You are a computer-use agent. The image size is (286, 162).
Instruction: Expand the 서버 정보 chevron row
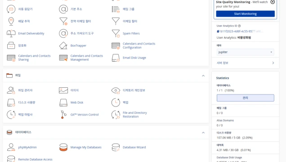(246, 63)
